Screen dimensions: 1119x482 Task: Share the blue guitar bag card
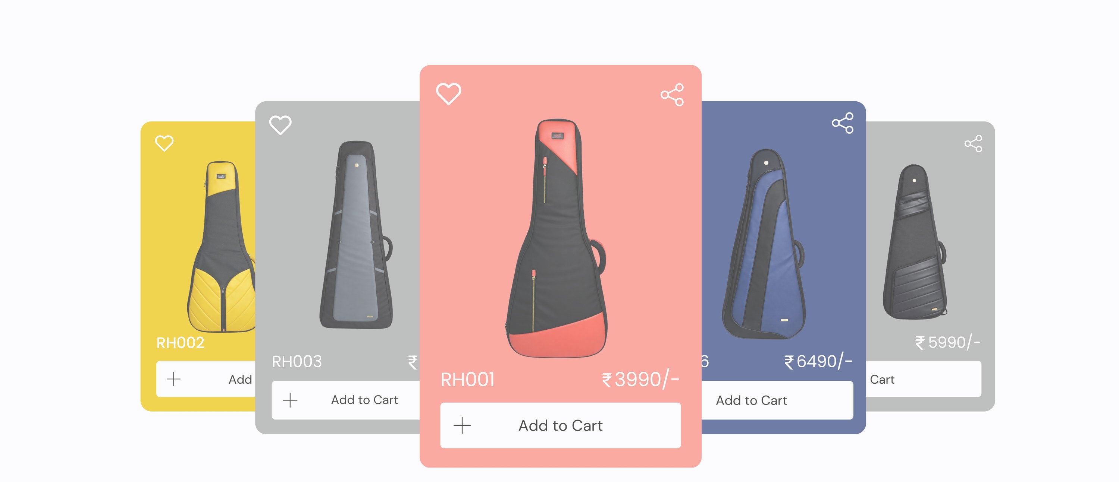point(843,123)
